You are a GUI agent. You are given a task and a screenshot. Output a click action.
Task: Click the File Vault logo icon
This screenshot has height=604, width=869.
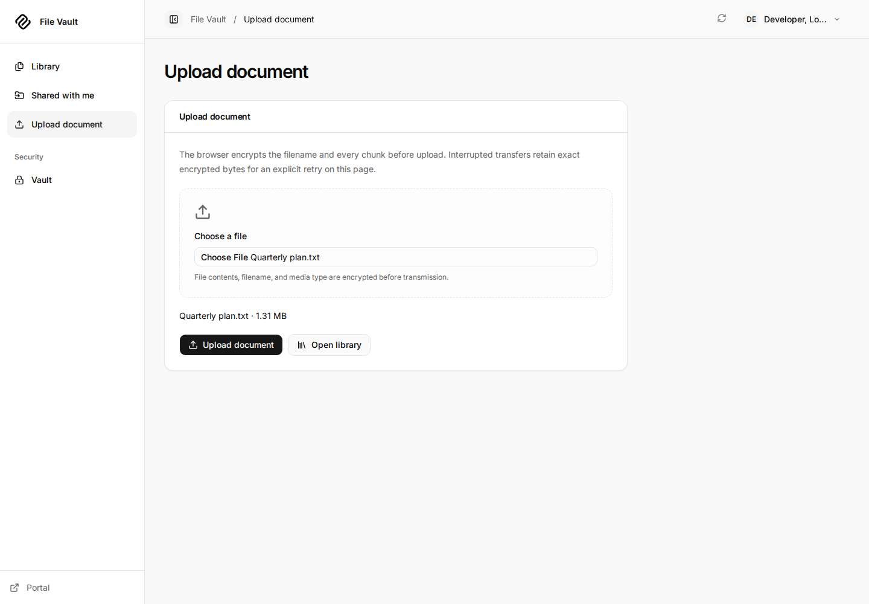click(23, 22)
